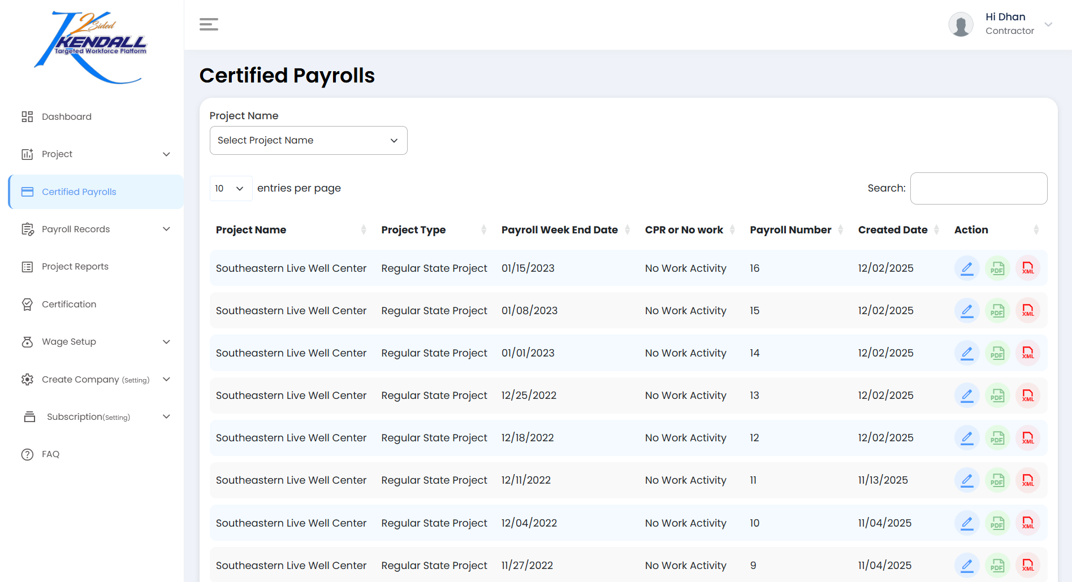Expand the Hi Dhan user menu chevron
The height and width of the screenshot is (582, 1072).
point(1048,24)
